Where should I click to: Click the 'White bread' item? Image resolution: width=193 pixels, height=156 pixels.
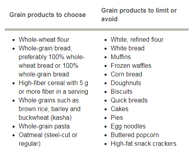pos(127,48)
